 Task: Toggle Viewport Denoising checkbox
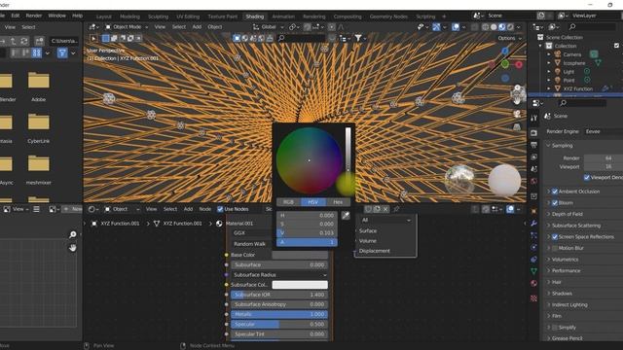587,177
